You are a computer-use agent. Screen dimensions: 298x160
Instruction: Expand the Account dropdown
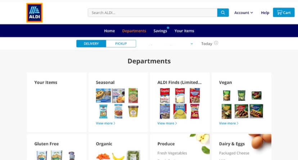point(243,13)
